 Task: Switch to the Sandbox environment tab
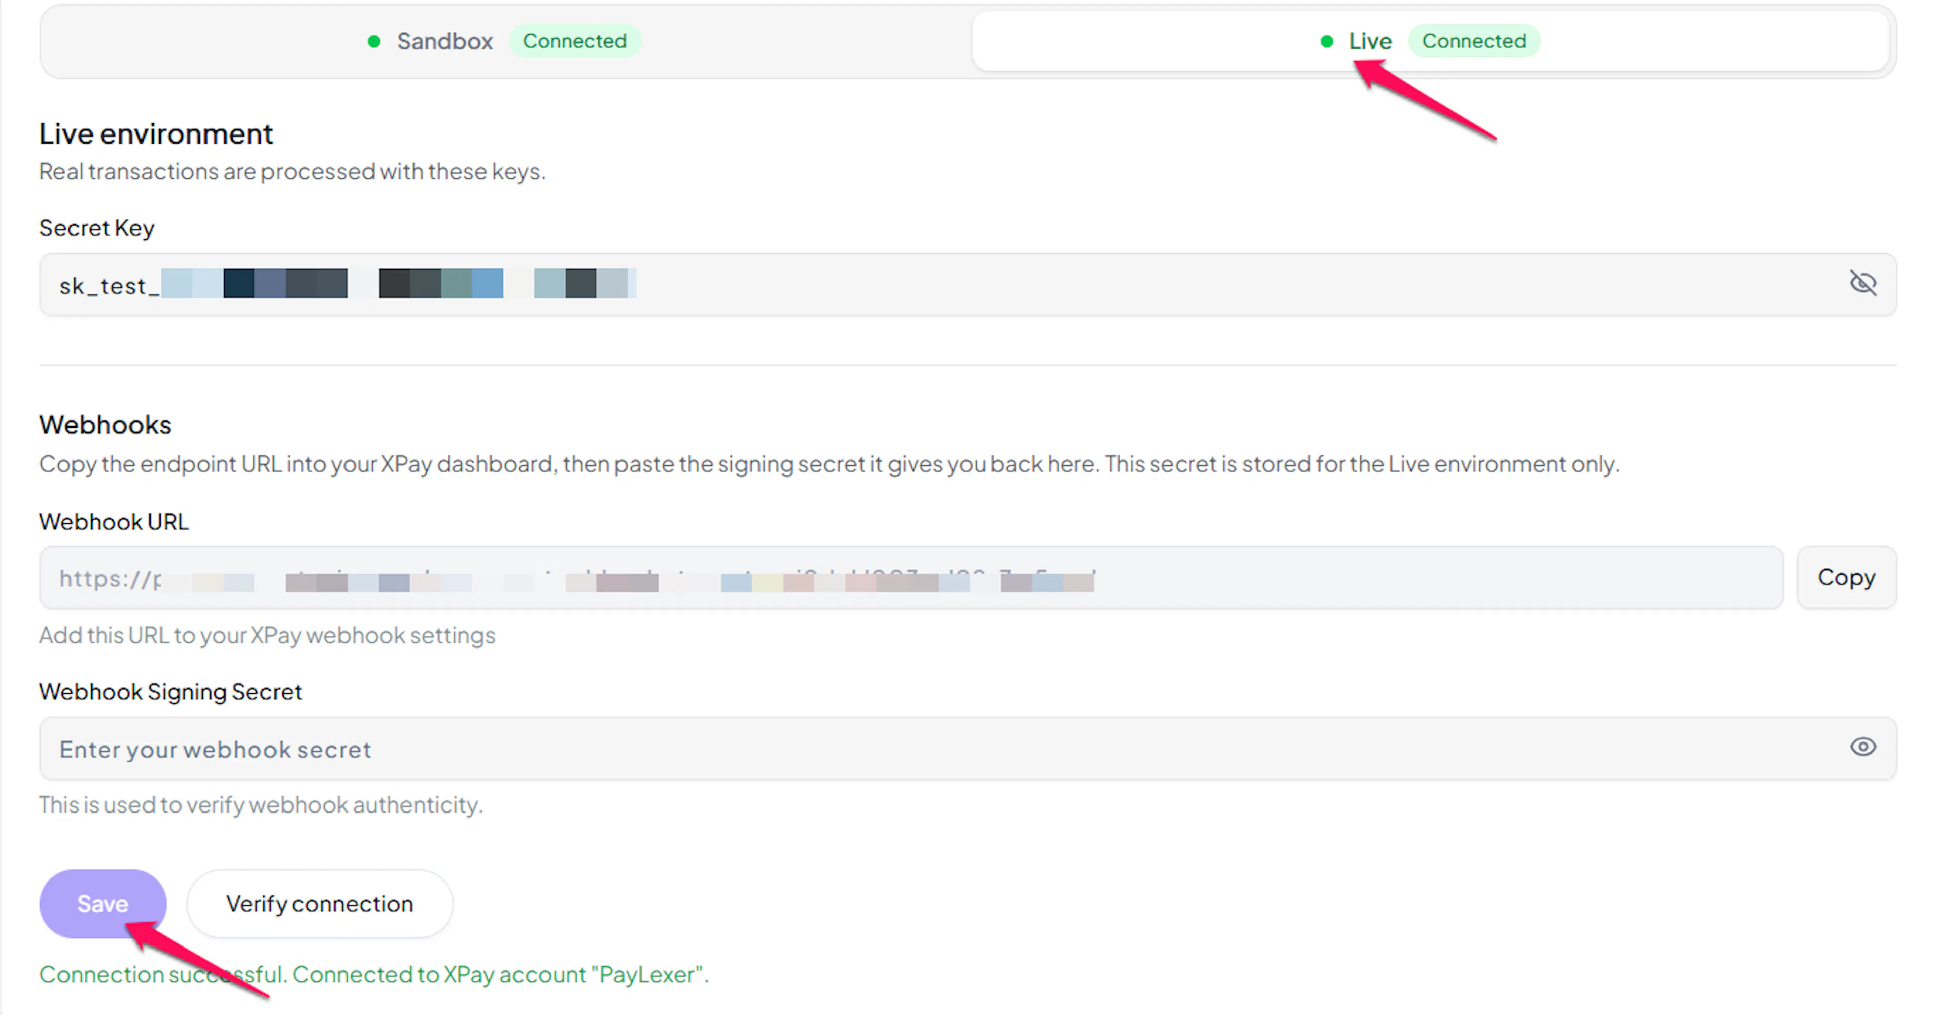pyautogui.click(x=505, y=40)
